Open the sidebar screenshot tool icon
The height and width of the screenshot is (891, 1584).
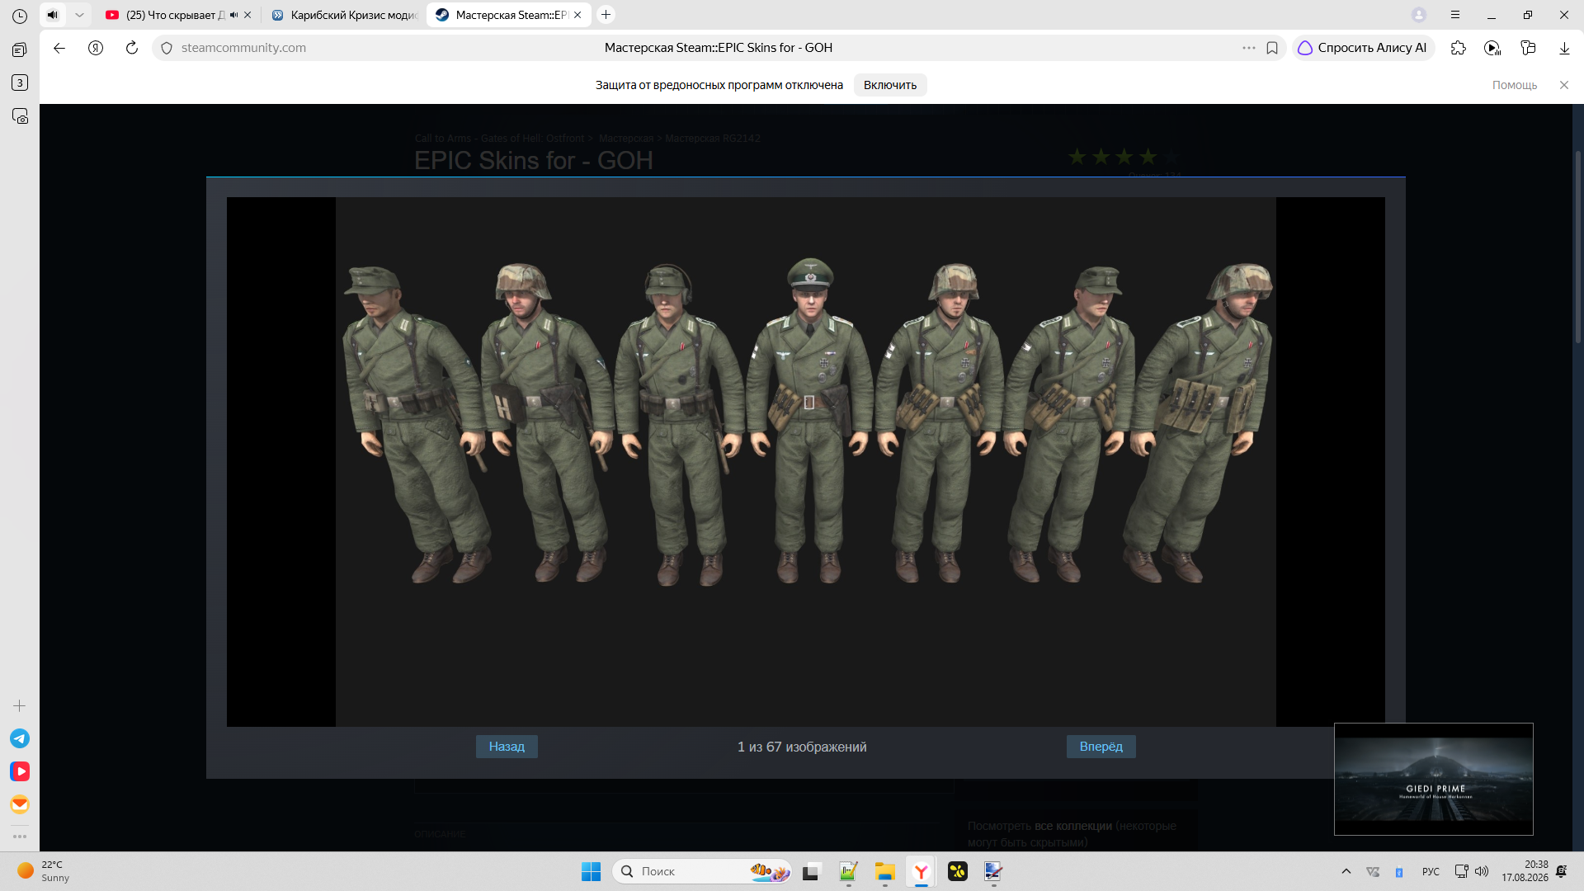[x=20, y=115]
